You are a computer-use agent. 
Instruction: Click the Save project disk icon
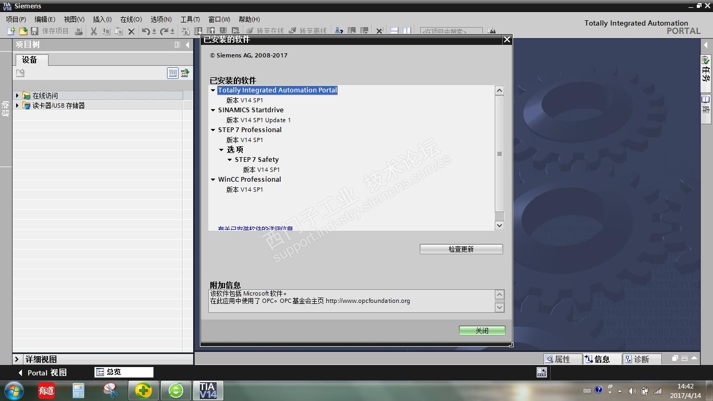coord(34,31)
